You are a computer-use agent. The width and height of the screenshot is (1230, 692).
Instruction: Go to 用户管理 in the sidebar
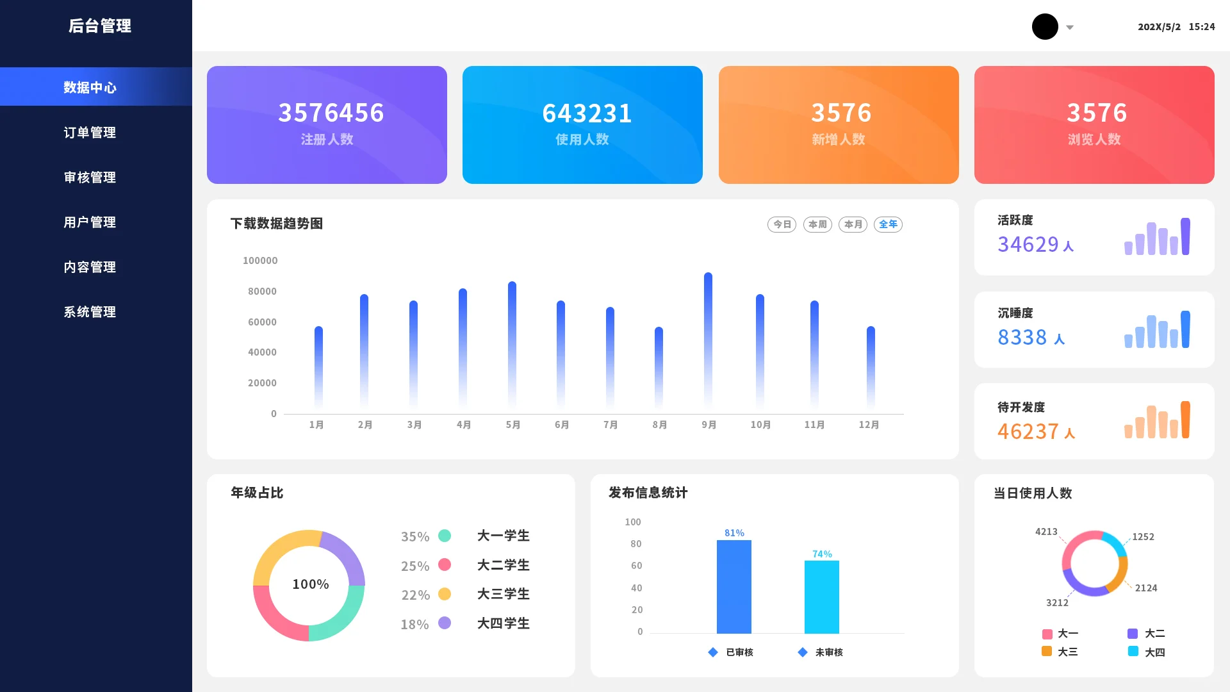(x=90, y=222)
